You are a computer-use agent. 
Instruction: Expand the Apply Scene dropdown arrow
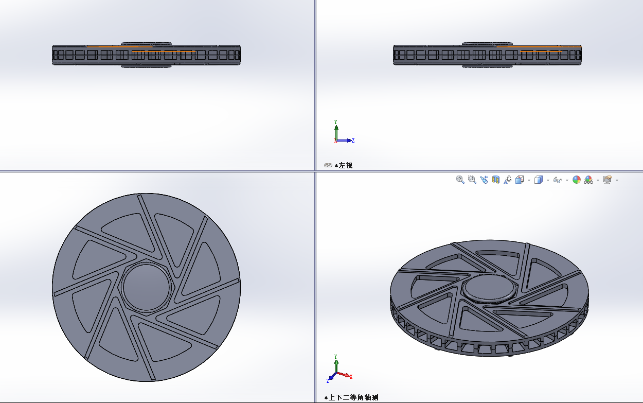click(598, 180)
